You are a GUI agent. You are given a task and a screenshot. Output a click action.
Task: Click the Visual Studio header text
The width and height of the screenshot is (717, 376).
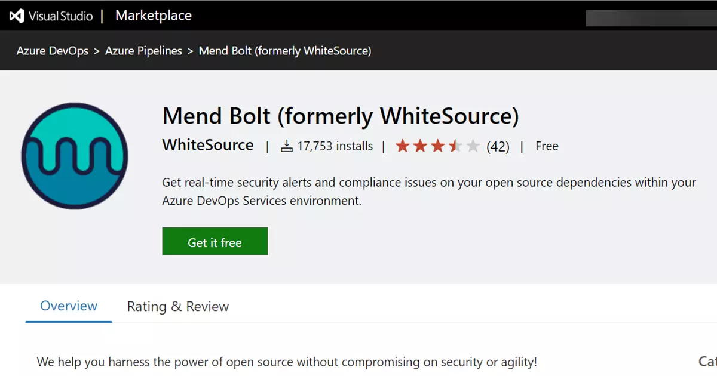click(61, 16)
